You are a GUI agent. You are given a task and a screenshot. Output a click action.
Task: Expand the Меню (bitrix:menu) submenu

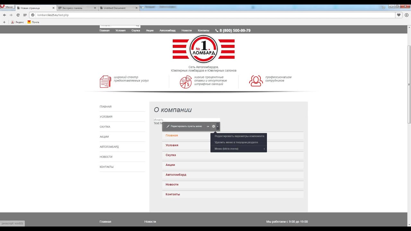pyautogui.click(x=239, y=149)
